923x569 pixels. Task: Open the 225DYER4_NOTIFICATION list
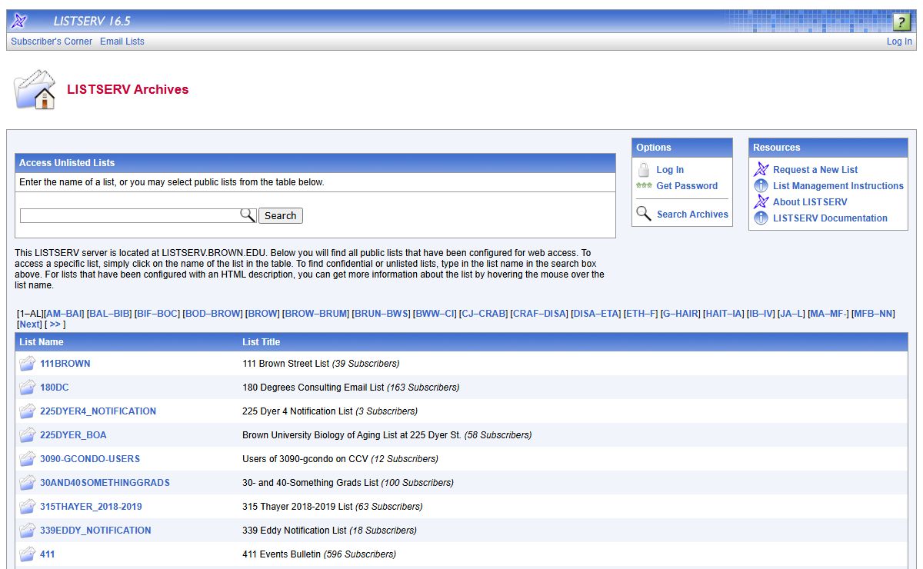pyautogui.click(x=98, y=411)
